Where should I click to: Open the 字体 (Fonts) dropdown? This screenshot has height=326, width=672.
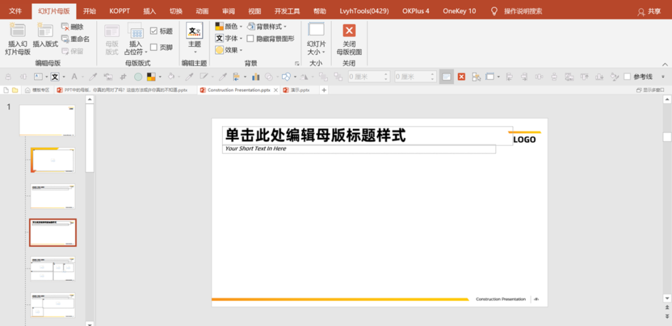(x=229, y=38)
